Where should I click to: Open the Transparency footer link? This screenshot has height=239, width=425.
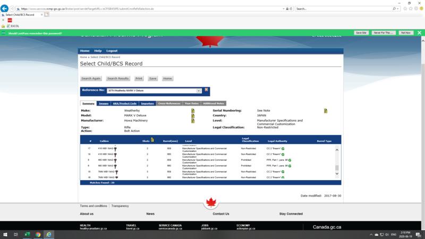[x=120, y=206]
